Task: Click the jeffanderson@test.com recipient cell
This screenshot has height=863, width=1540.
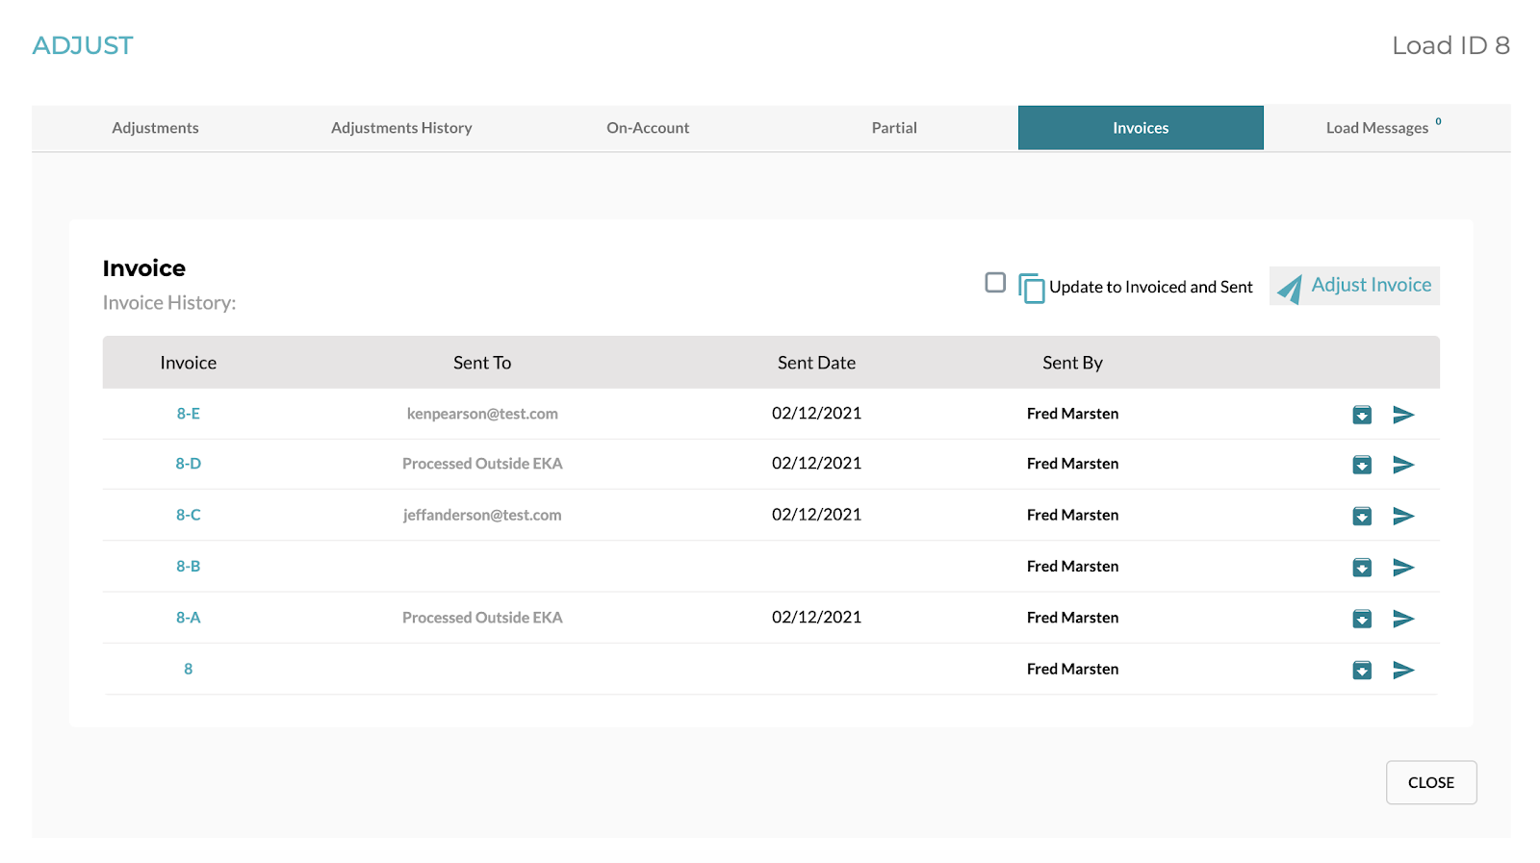Action: pyautogui.click(x=482, y=515)
